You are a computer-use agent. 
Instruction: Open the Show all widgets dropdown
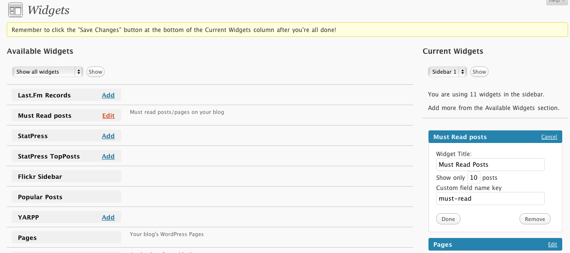[47, 72]
